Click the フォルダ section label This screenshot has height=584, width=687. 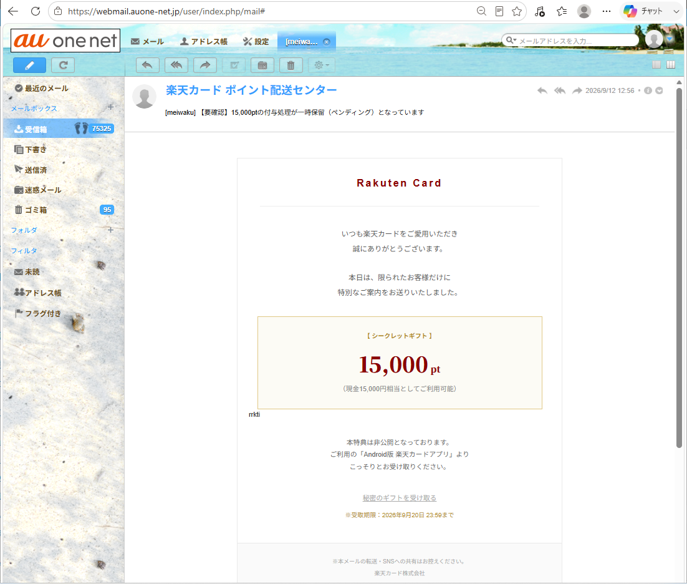point(24,230)
